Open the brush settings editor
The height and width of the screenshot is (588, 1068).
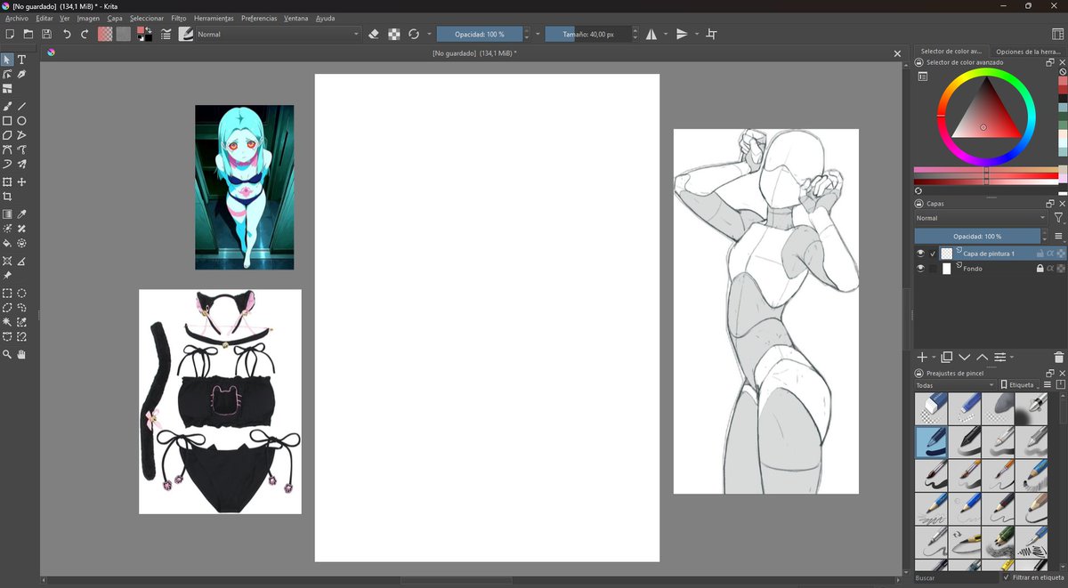[x=166, y=34]
